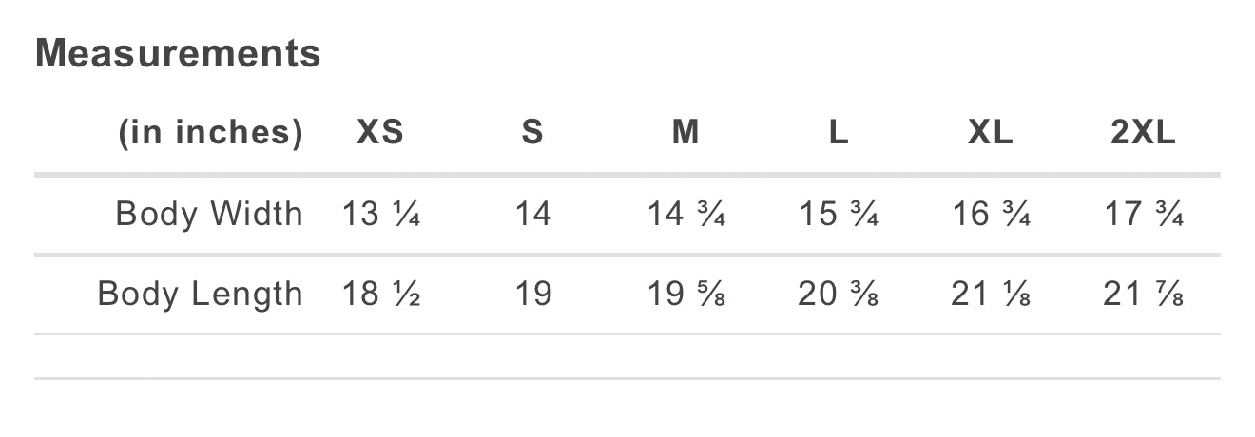Click the L size column header
This screenshot has height=437, width=1255.
click(x=838, y=133)
